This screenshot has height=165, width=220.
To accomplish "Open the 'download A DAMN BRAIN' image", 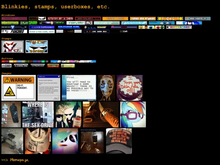I will (79, 88).
